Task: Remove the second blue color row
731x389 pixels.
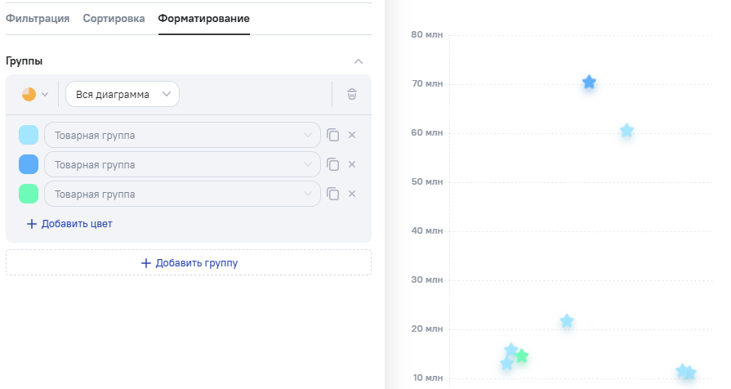Action: coord(352,164)
